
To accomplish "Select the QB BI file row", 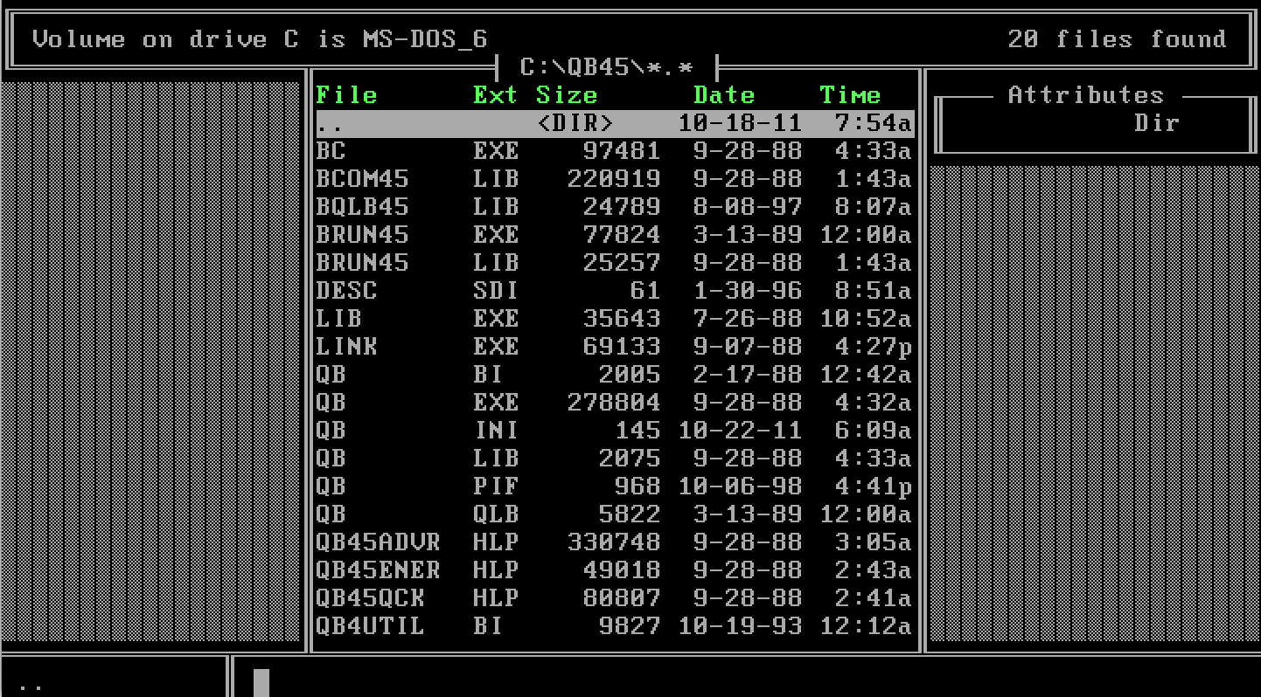I will coord(615,375).
